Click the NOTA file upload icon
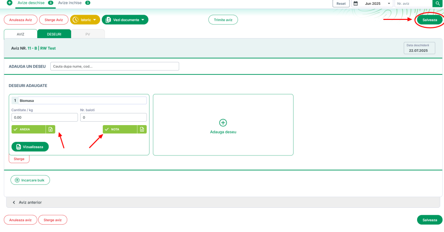The width and height of the screenshot is (444, 232). [142, 129]
